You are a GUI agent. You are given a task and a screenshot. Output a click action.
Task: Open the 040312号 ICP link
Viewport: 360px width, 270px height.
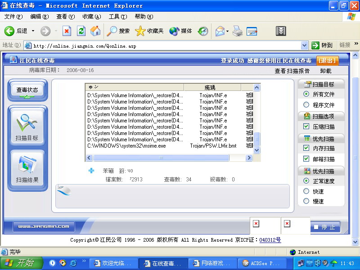point(270,240)
